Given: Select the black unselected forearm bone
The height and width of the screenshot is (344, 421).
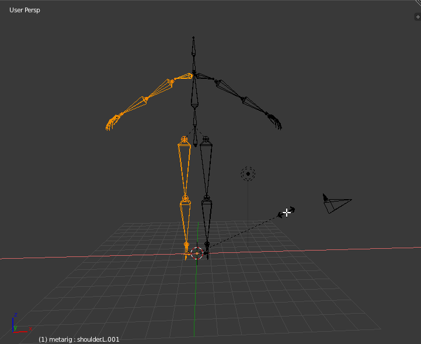Looking at the screenshot, I should click(x=254, y=105).
